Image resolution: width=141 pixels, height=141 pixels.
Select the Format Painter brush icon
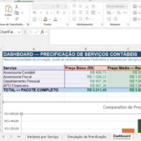(x=17, y=19)
